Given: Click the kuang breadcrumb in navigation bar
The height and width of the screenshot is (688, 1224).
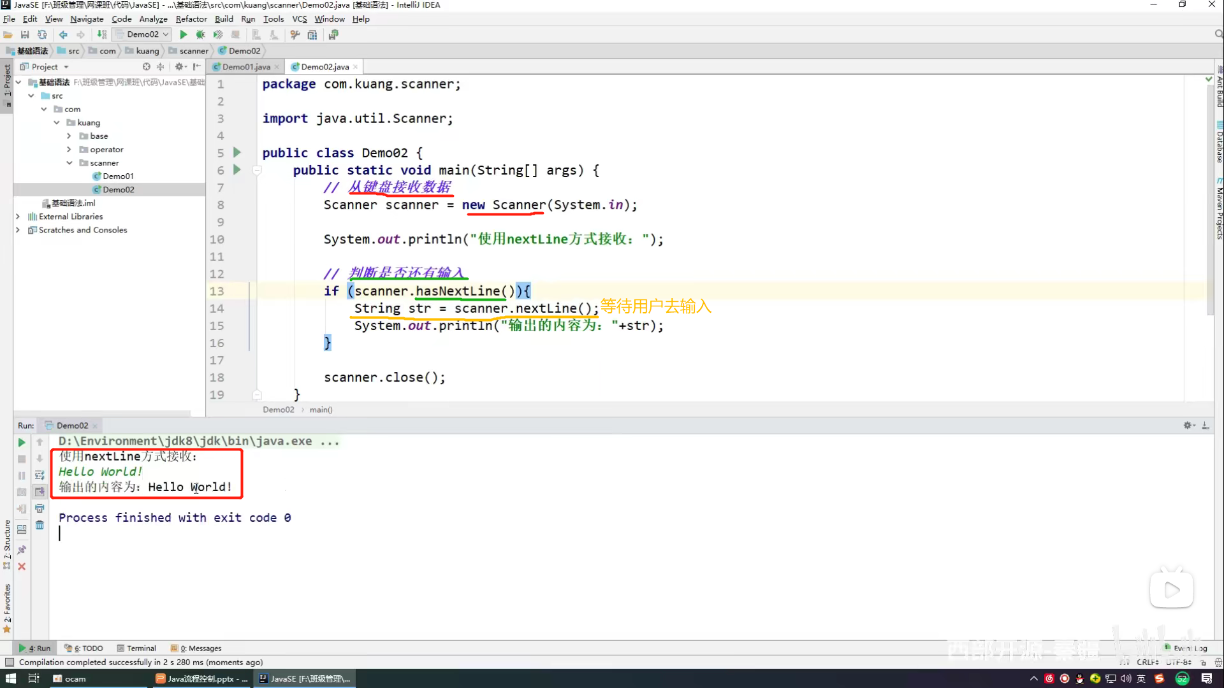Looking at the screenshot, I should tap(142, 51).
